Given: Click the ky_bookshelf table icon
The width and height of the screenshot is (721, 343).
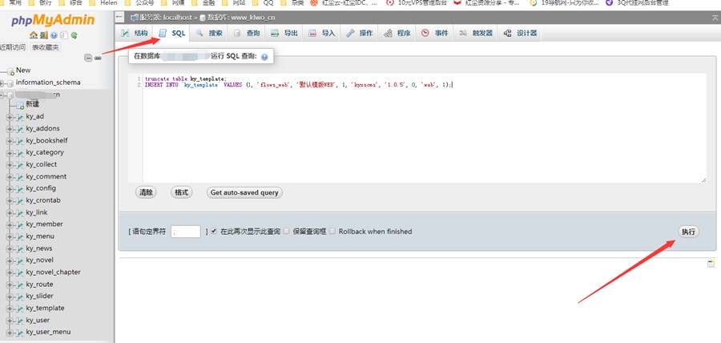Looking at the screenshot, I should [x=19, y=141].
